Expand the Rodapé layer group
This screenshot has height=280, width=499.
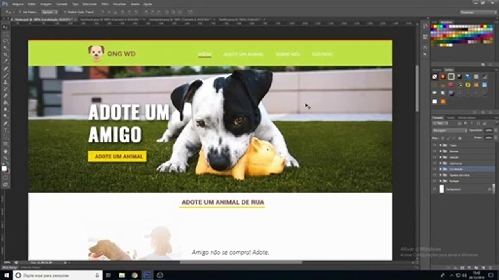[440, 181]
